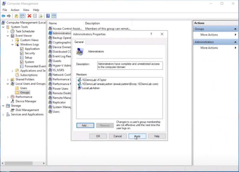Click the Subscriptions icon in tree
Screen dimensions: 239x172
click(x=17, y=75)
